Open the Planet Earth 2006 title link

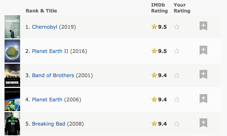tap(47, 100)
